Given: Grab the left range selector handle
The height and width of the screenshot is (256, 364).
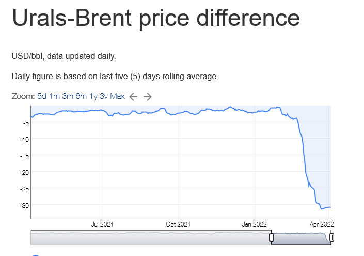Looking at the screenshot, I should [x=271, y=237].
